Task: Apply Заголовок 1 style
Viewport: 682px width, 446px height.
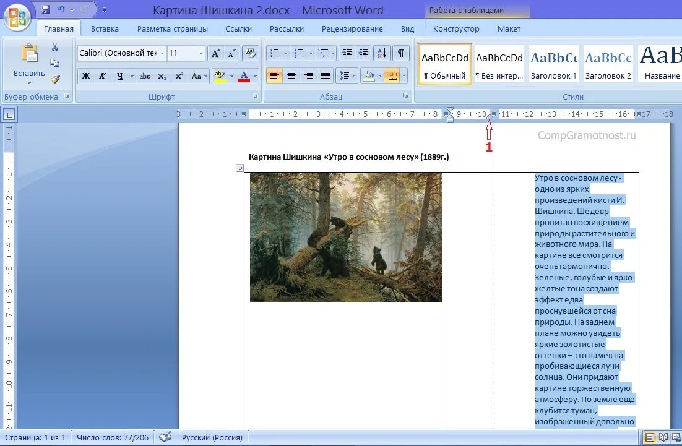Action: (x=554, y=64)
